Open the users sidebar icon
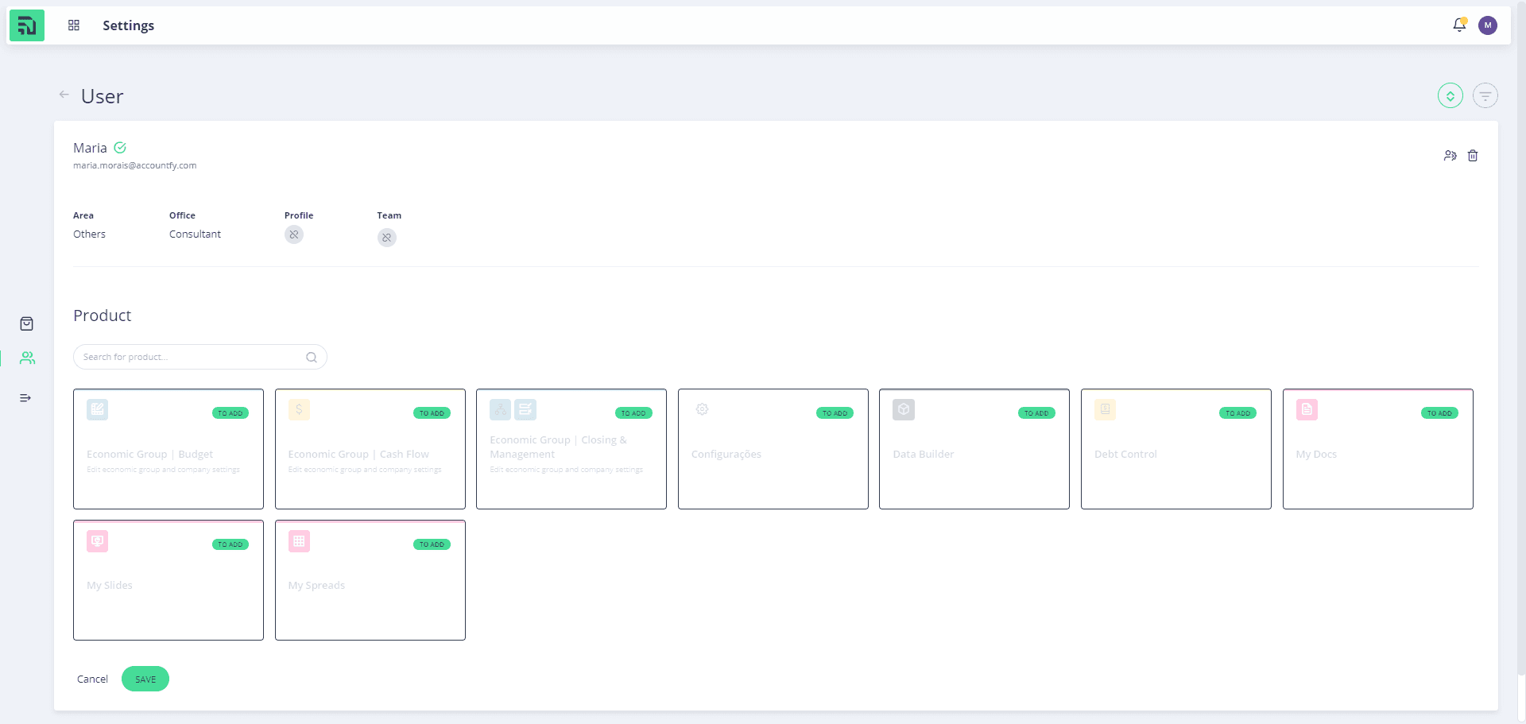 [27, 358]
